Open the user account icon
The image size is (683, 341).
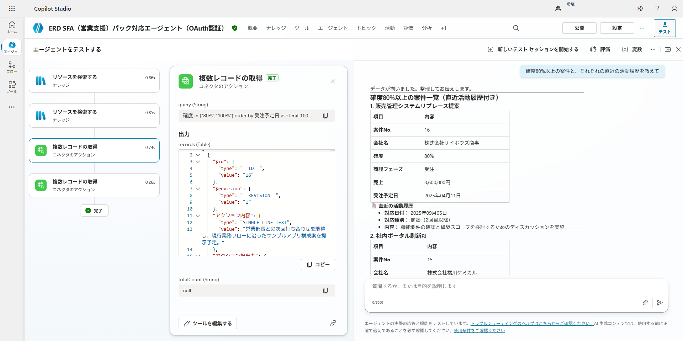[x=674, y=9]
